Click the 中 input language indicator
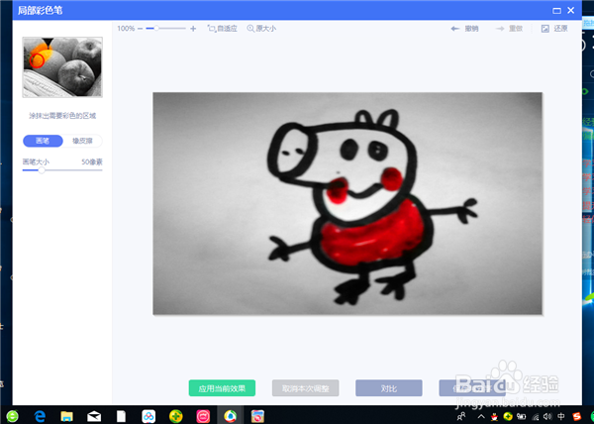594x424 pixels. coord(561,416)
